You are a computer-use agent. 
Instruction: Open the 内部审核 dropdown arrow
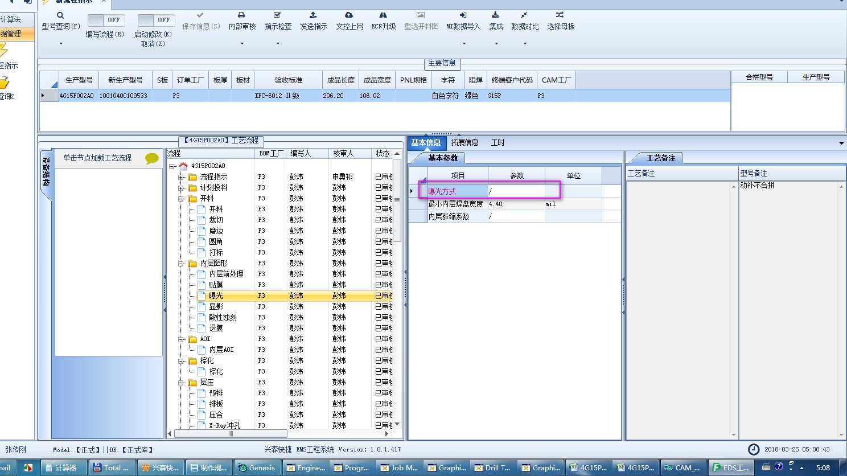pos(242,43)
